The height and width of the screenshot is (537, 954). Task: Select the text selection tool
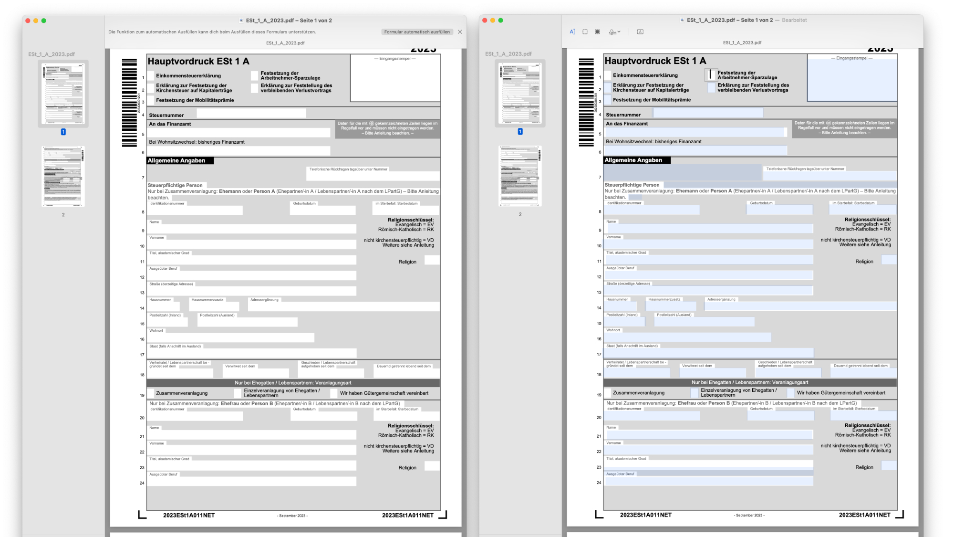[572, 32]
